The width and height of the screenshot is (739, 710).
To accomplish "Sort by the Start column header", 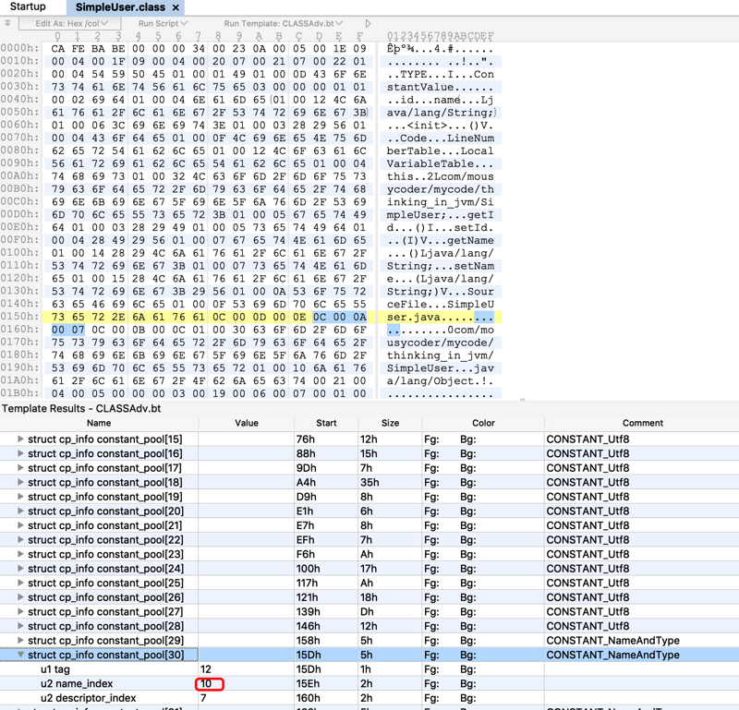I will [x=326, y=423].
